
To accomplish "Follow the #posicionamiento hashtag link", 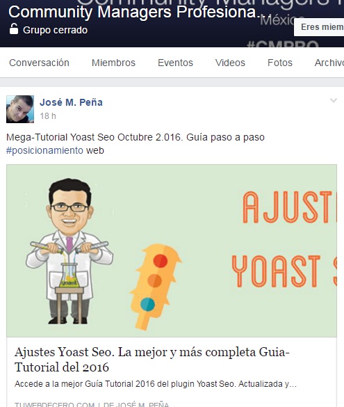I will pyautogui.click(x=44, y=150).
